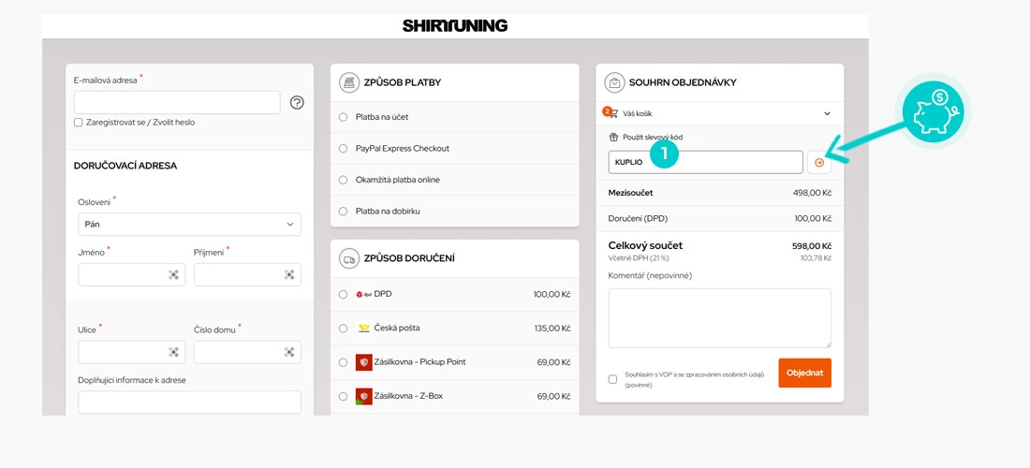Click into the Ulice input field

point(131,353)
